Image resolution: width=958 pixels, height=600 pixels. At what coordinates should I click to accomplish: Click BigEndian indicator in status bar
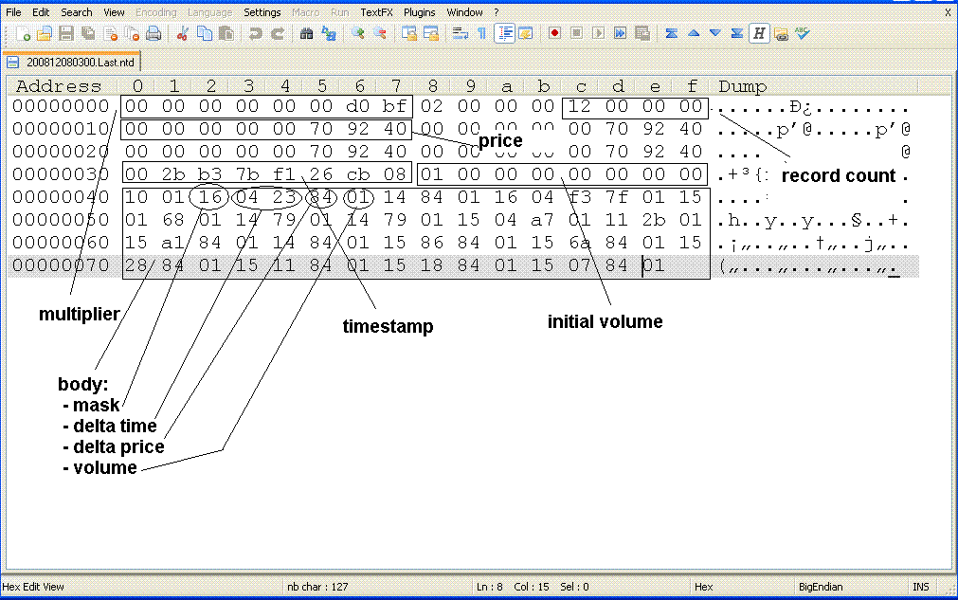821,587
